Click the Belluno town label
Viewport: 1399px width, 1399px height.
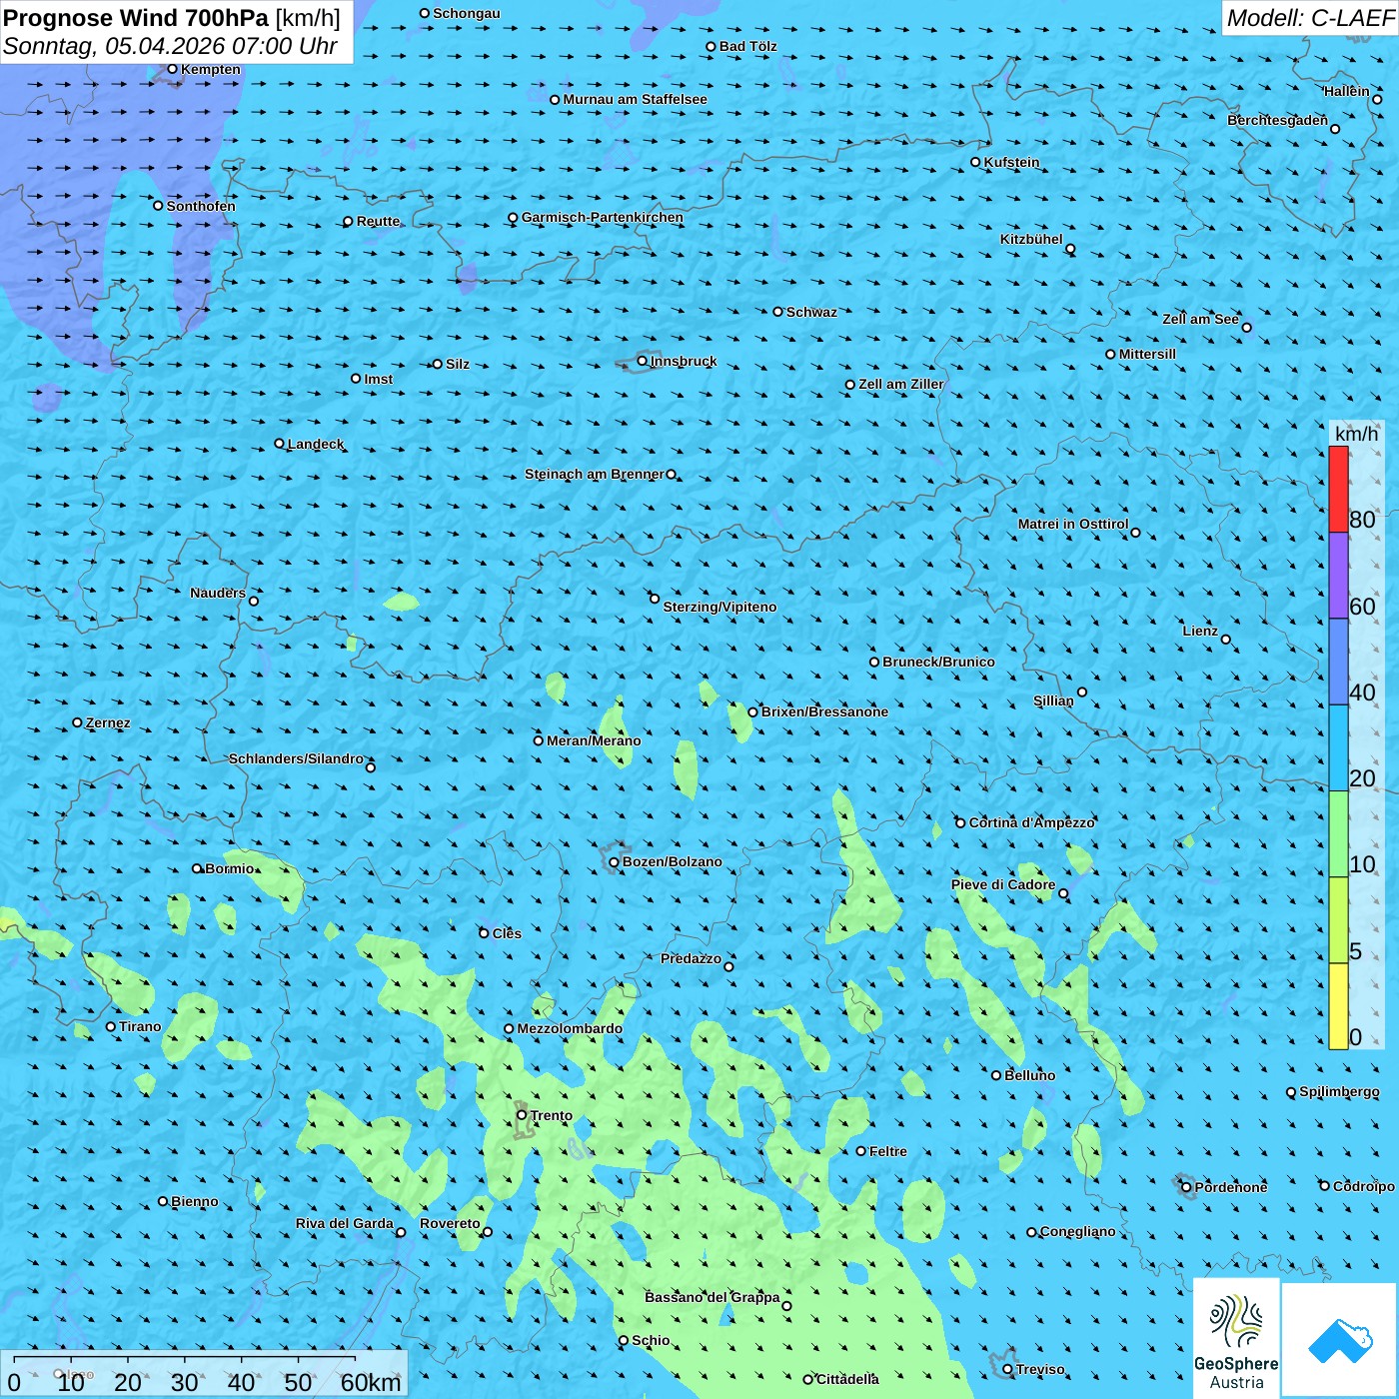click(1029, 1075)
